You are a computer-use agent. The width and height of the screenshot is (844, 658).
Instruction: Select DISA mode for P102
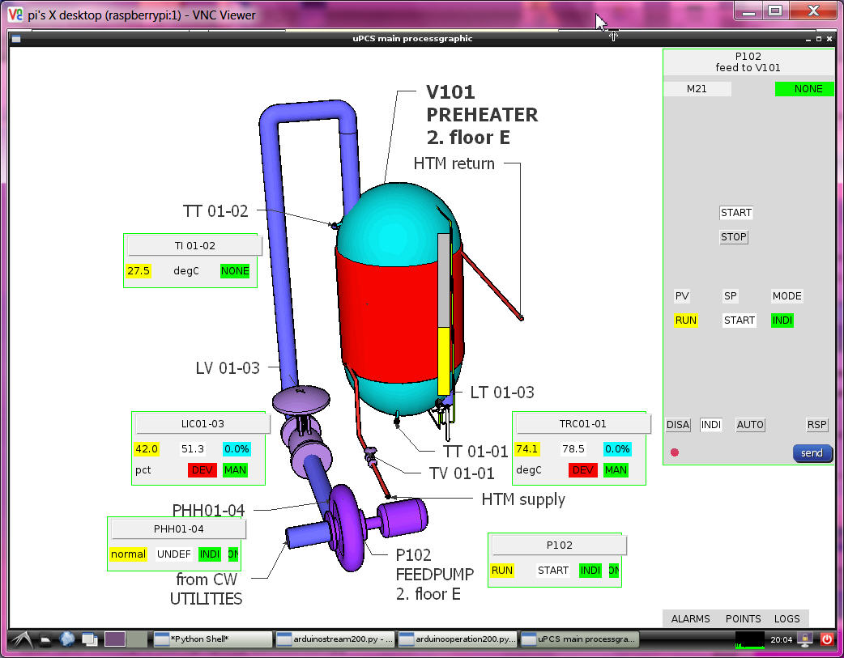[678, 425]
